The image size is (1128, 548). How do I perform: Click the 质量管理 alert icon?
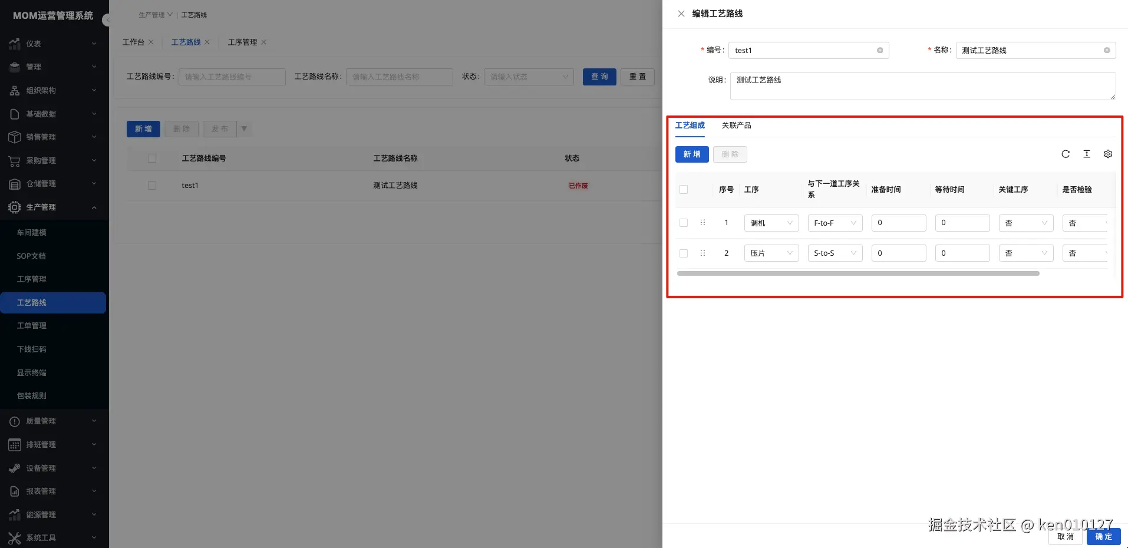(x=15, y=421)
